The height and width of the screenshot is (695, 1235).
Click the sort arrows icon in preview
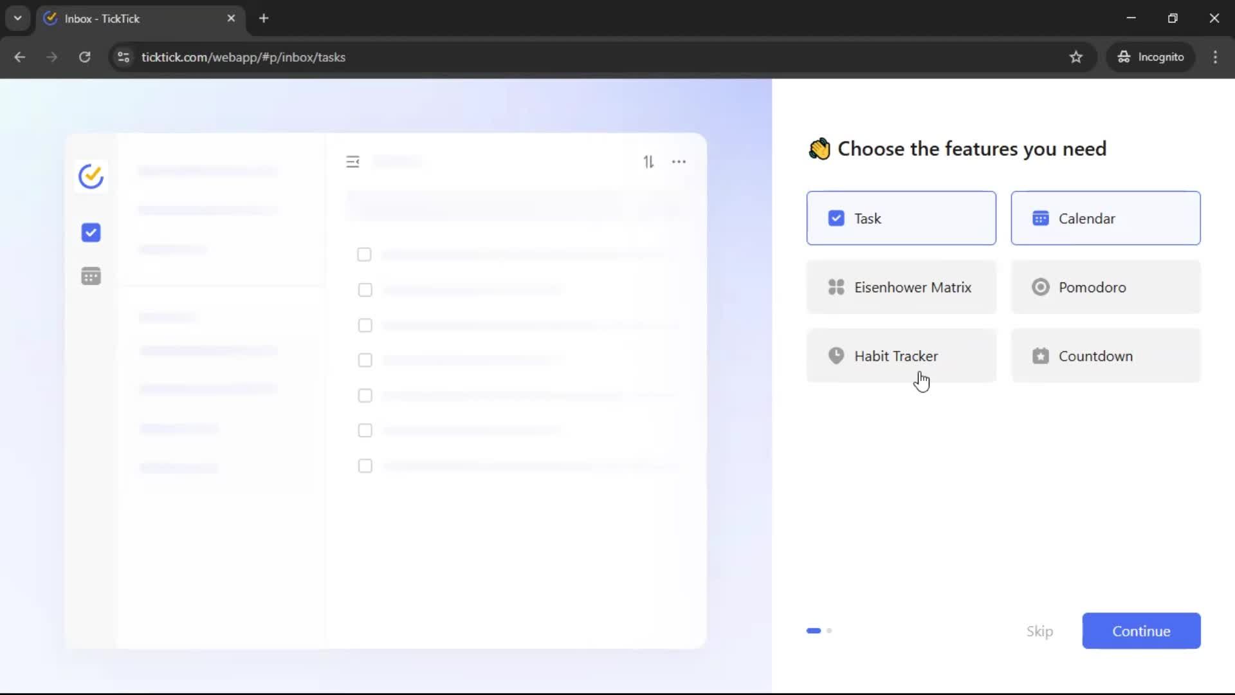click(x=648, y=162)
